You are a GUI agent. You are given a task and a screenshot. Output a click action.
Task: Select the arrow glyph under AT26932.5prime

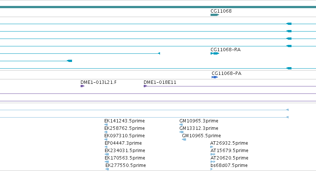tap(212, 147)
